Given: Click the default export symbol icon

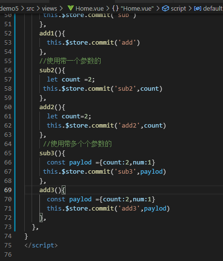Looking at the screenshot, I should pyautogui.click(x=198, y=8).
